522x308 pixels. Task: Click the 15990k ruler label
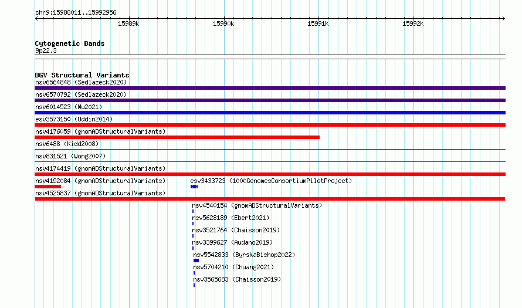[223, 23]
